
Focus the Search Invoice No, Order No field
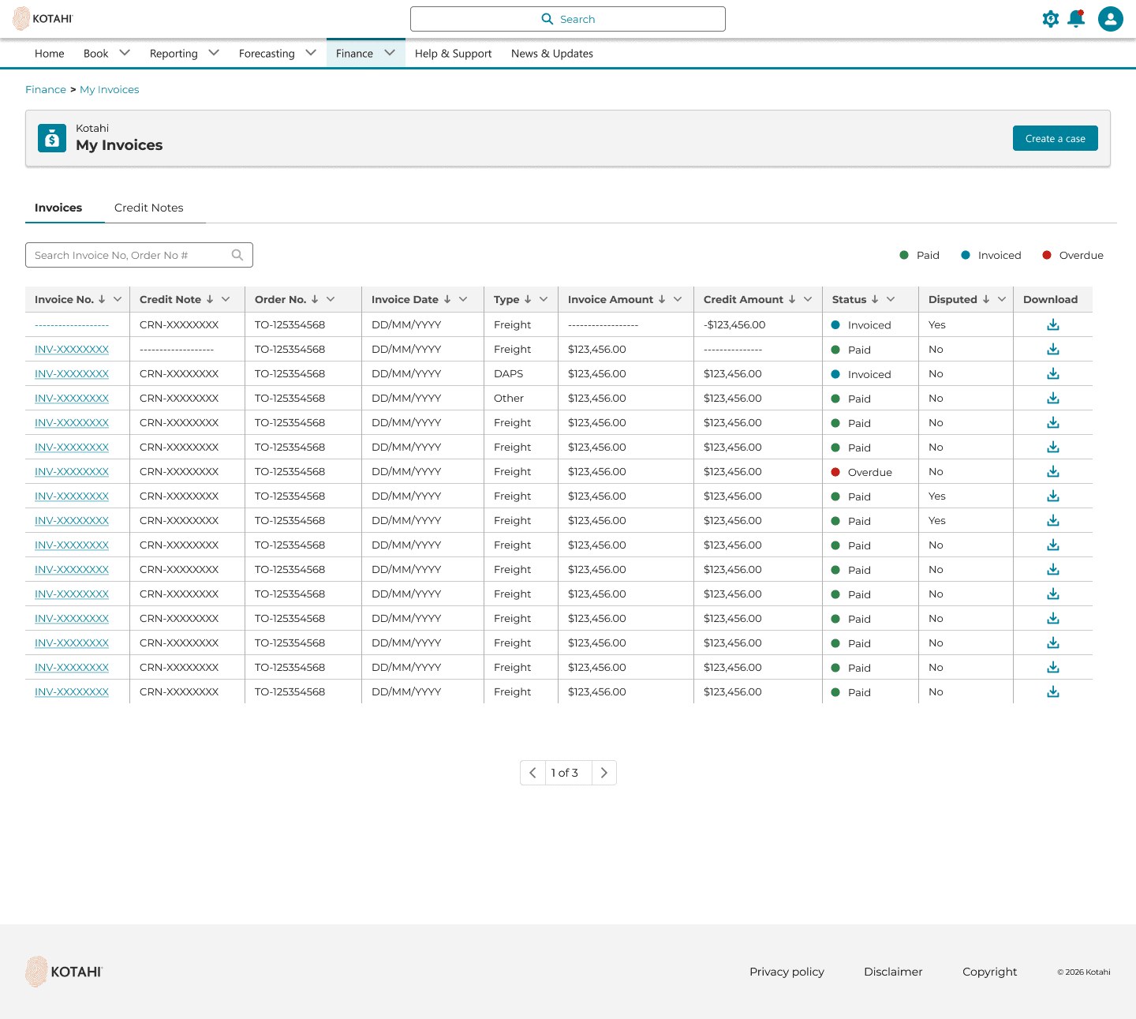tap(139, 255)
